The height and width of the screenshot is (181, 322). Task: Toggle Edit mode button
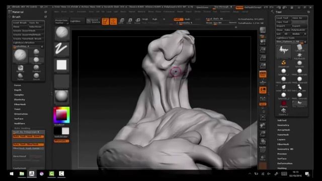tap(105, 21)
